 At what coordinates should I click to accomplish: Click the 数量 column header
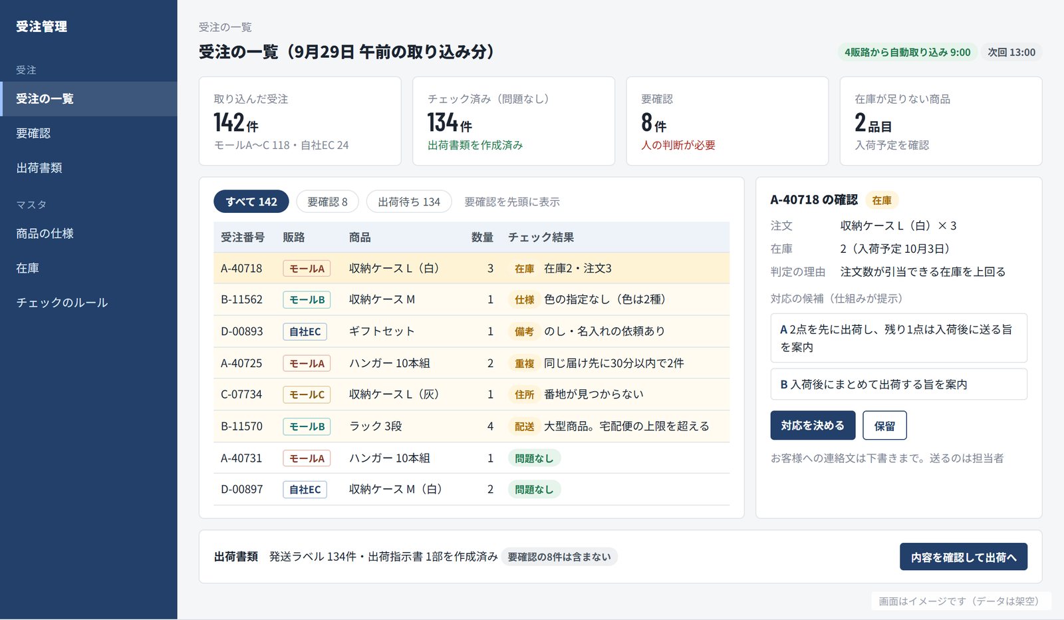[482, 237]
